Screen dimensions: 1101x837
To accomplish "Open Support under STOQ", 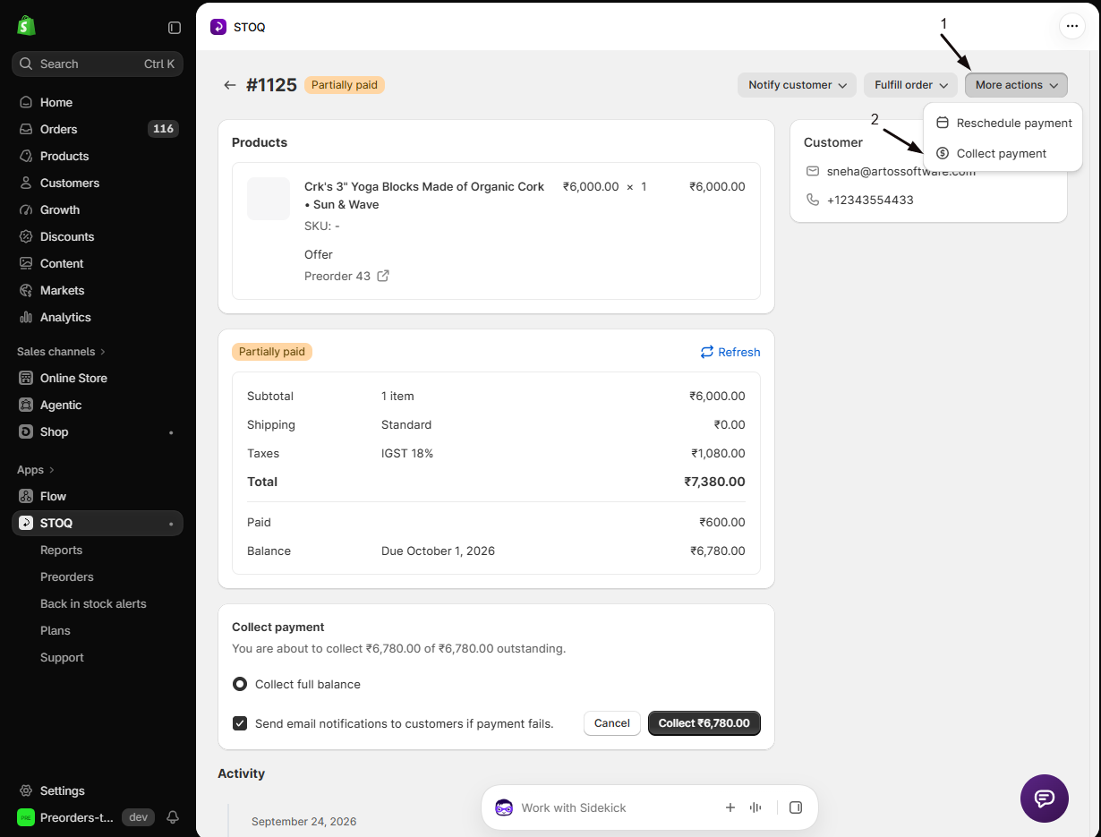I will 62,657.
